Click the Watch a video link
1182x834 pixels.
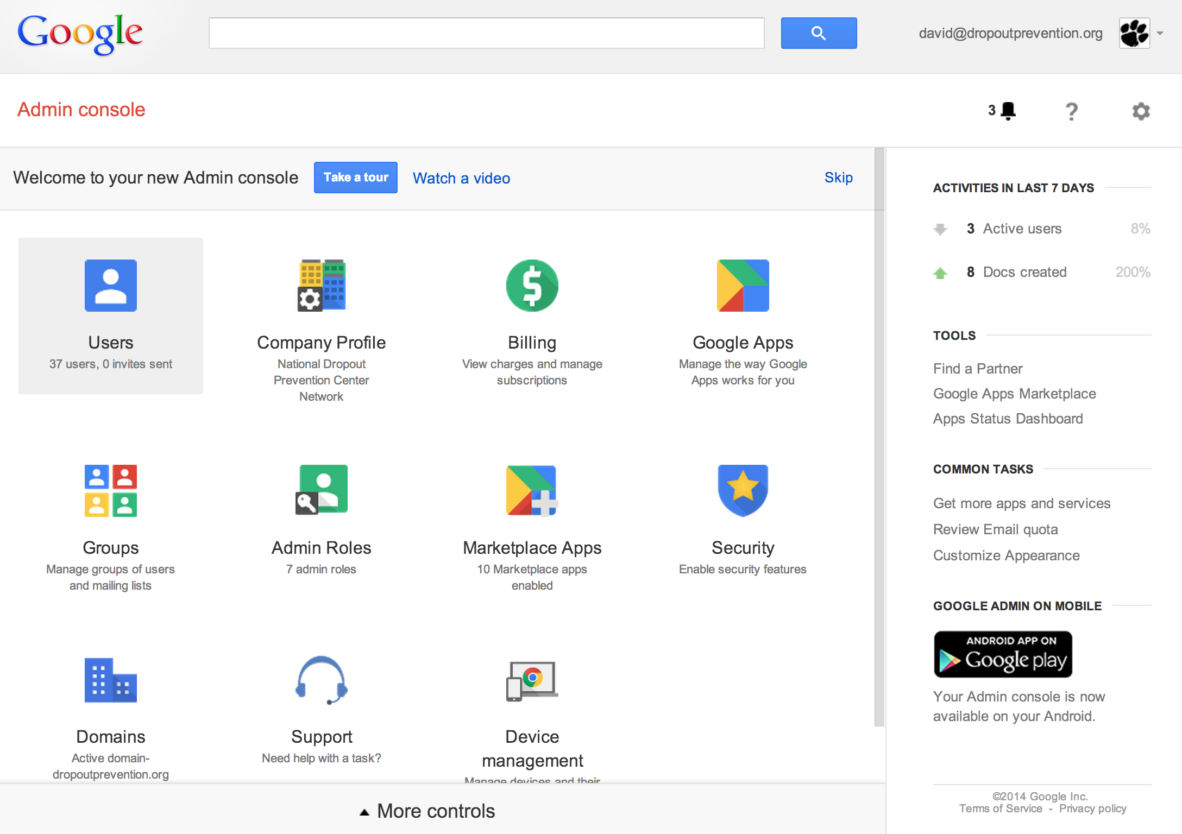coord(461,178)
